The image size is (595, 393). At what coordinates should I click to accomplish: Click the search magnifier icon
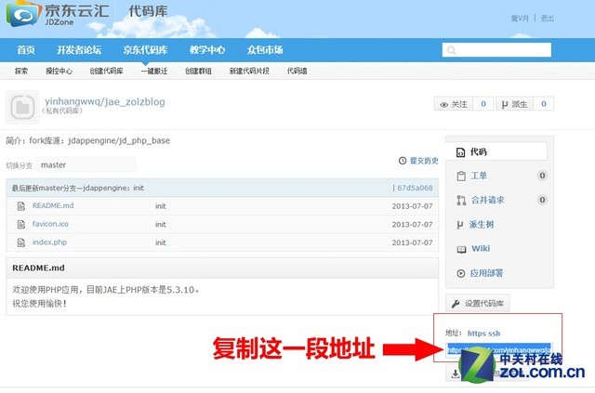point(451,50)
